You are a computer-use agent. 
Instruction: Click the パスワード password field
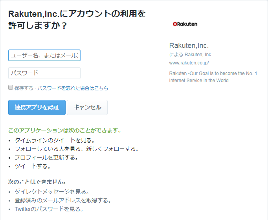pos(44,73)
